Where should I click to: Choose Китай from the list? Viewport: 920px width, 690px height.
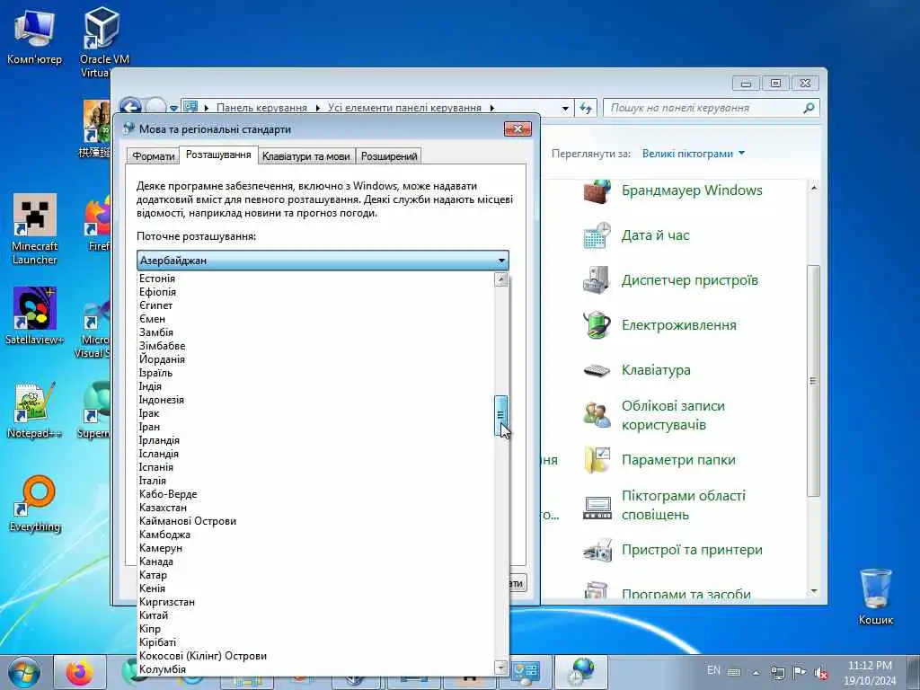coord(316,616)
